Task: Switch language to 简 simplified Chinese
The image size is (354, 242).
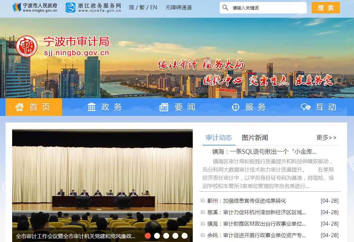Action: pos(131,8)
